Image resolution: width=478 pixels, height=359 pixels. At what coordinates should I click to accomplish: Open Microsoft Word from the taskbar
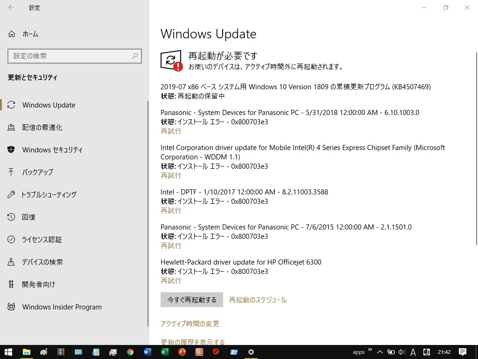[147, 352]
